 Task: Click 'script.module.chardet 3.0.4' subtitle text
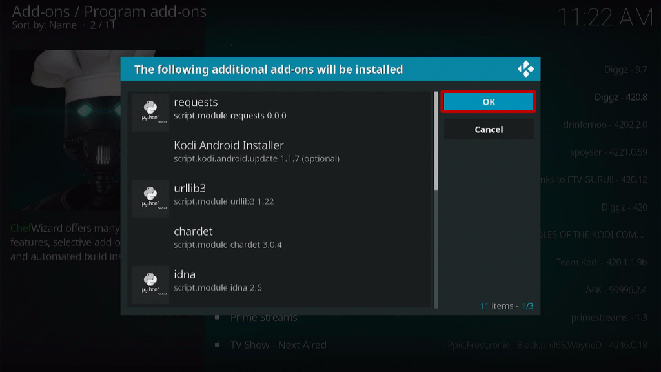pos(228,245)
